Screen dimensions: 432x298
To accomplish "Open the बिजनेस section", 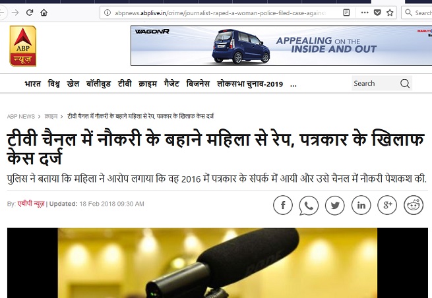I will click(198, 84).
